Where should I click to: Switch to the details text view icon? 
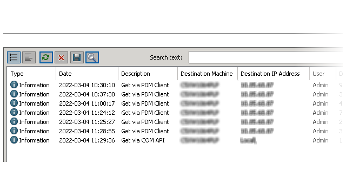[x=29, y=57]
